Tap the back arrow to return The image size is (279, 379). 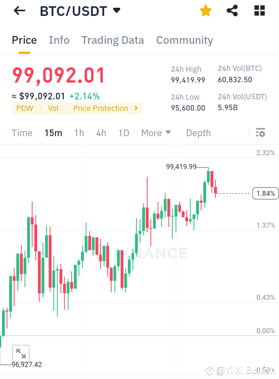pos(19,10)
